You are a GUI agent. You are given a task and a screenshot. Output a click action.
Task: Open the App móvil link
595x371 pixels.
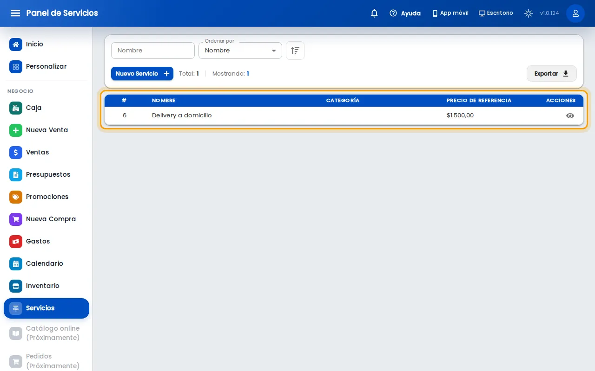pyautogui.click(x=450, y=13)
